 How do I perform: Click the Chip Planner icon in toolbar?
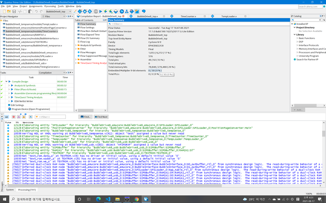[x=137, y=11]
